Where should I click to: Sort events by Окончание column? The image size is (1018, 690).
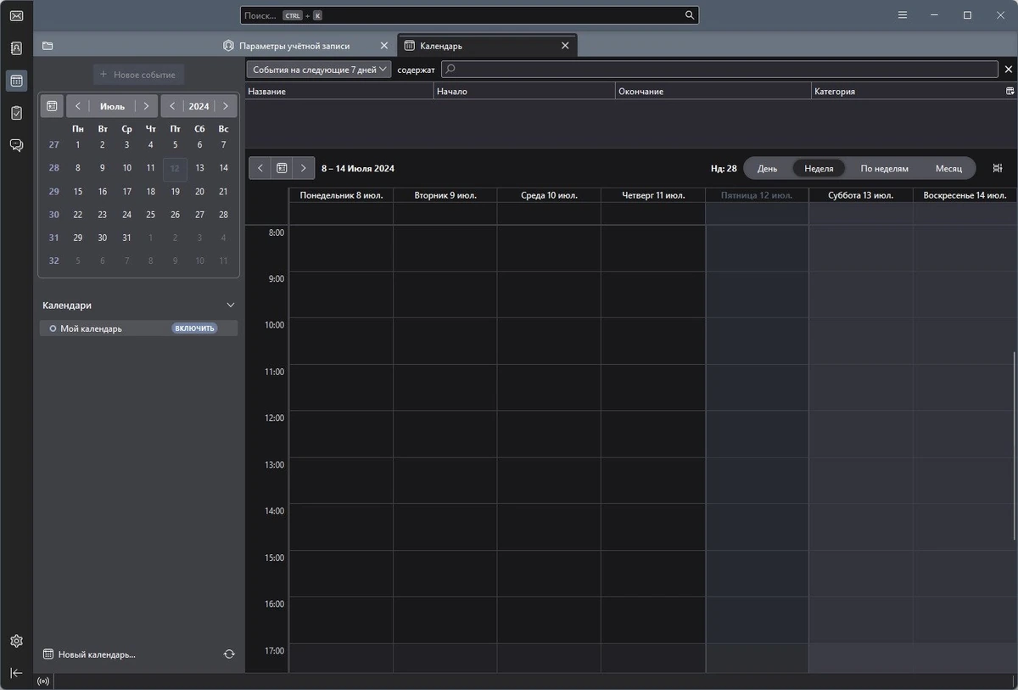(713, 91)
